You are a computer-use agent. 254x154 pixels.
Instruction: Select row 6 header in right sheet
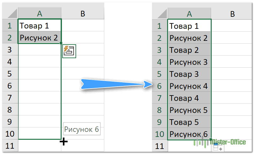160,86
